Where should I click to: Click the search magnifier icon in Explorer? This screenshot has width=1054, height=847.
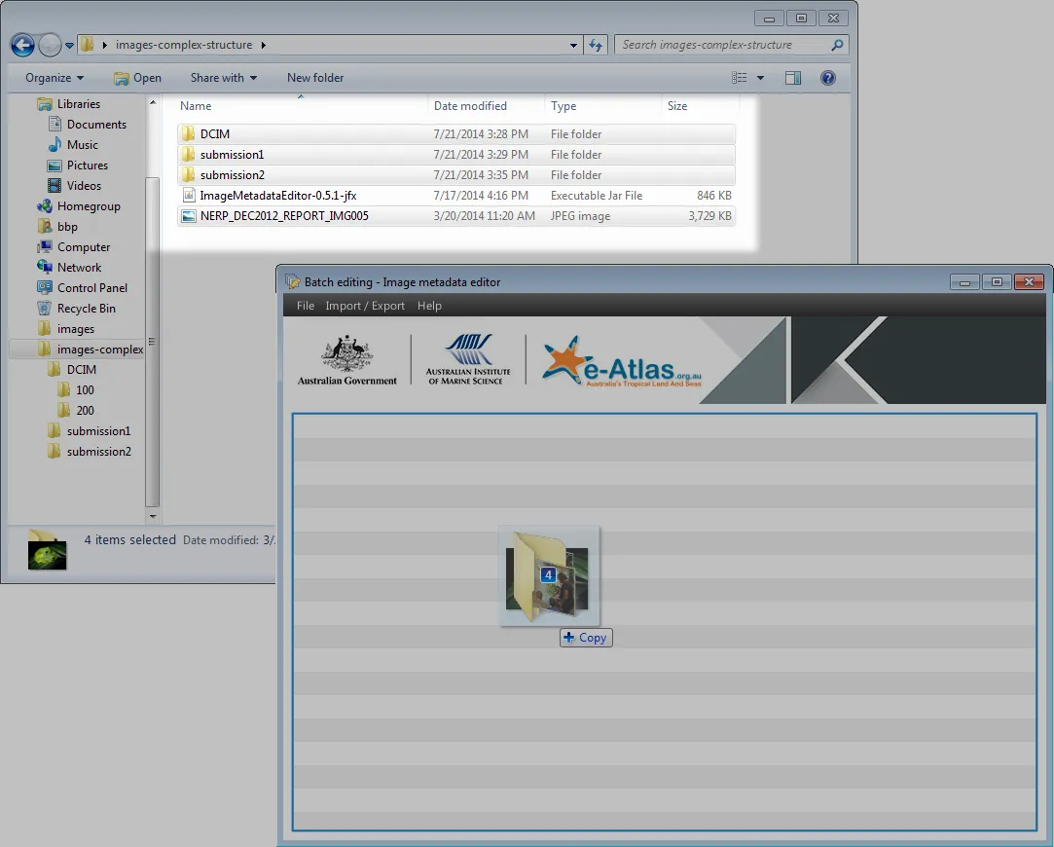[x=837, y=45]
